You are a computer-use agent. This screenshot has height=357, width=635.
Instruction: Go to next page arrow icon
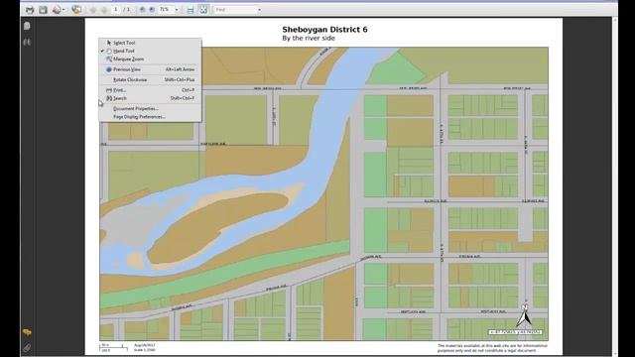point(104,9)
